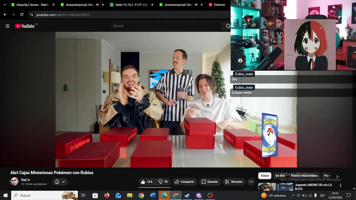Screen dimensions: 356x200
Task: Mute elcarameloproyt2 tab beside theporky2 tab
Action: pyautogui.click(x=97, y=5)
